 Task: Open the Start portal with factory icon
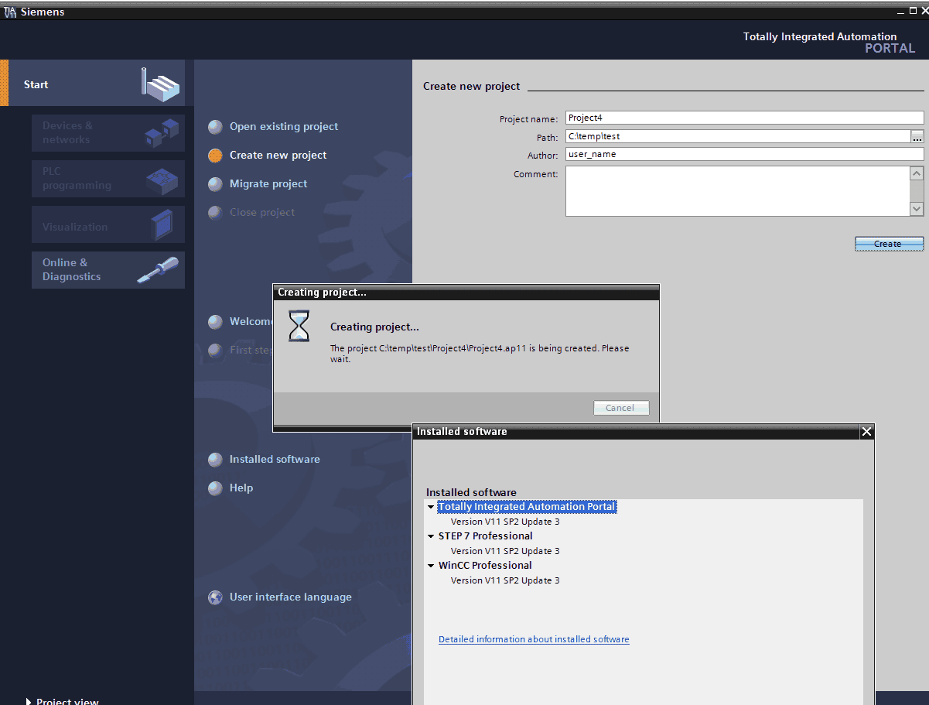(x=93, y=84)
